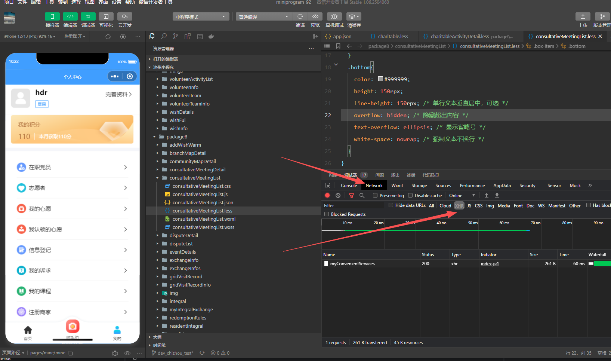This screenshot has width=611, height=361.
Task: Click the upload (上传) icon
Action: [x=583, y=17]
